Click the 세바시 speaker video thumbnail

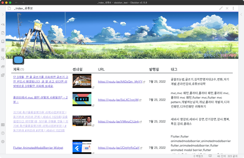click(82, 121)
